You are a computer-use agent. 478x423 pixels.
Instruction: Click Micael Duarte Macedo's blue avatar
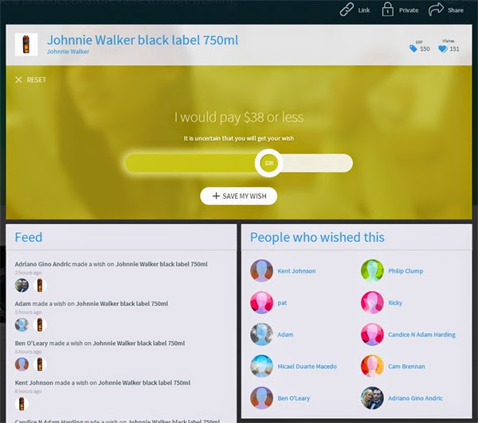pos(261,367)
